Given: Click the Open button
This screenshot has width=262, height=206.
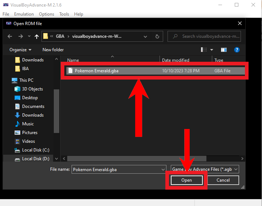Looking at the screenshot, I should tap(187, 180).
